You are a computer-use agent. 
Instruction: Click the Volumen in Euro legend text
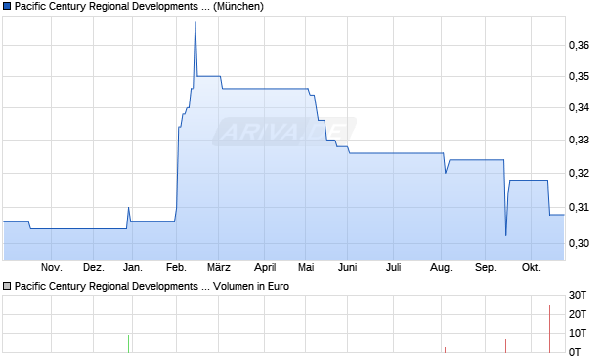(x=251, y=286)
